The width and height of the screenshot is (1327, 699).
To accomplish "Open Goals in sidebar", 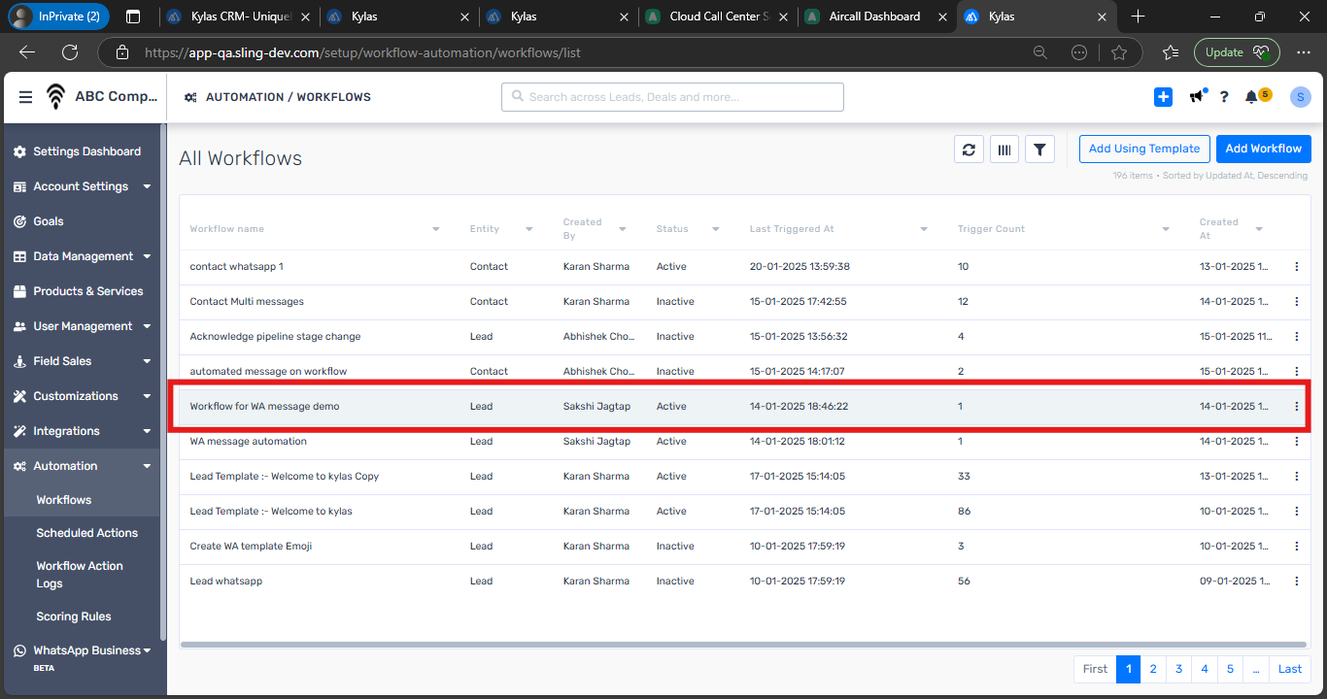I will point(83,221).
